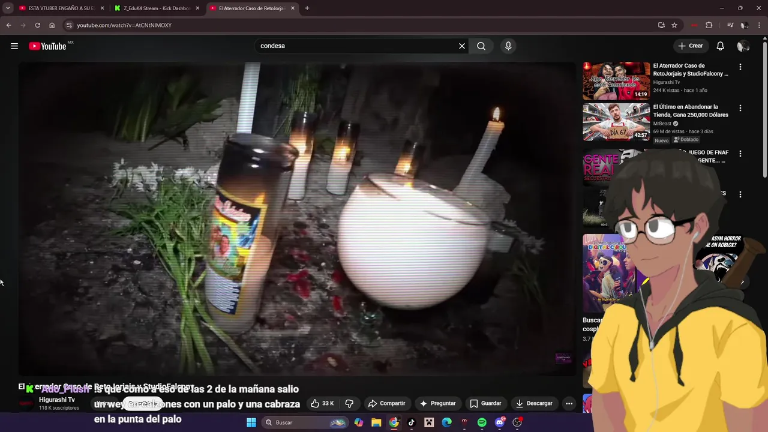Open a new browser tab with plus
The image size is (768, 432).
click(x=307, y=8)
